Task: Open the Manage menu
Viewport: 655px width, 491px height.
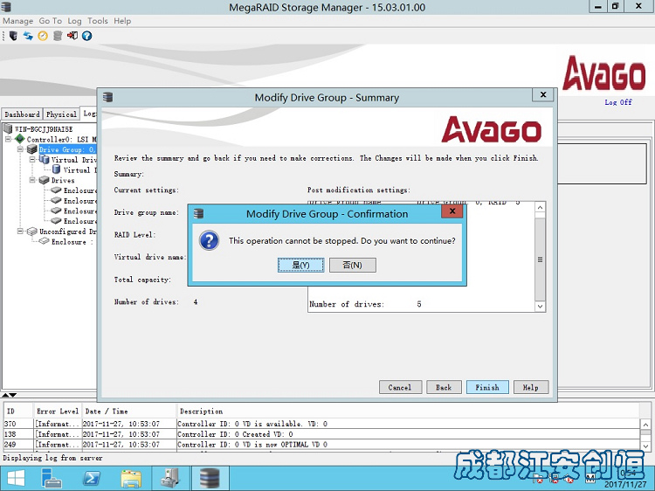Action: [18, 21]
